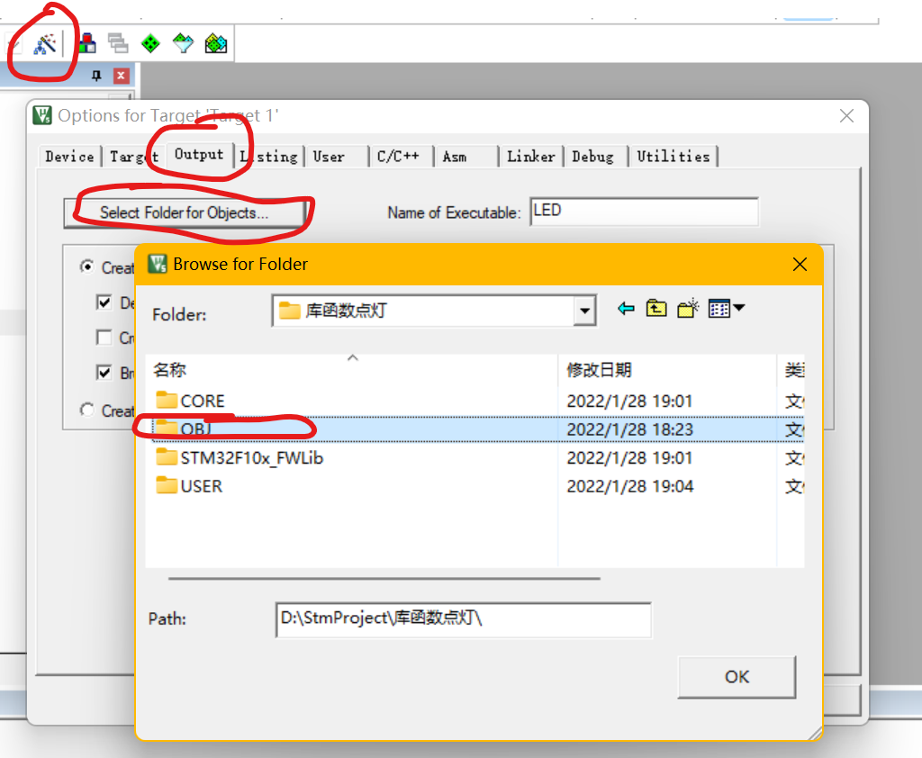Expand the Folder combo box dropdown arrow
Viewport: 922px width, 758px height.
point(584,311)
